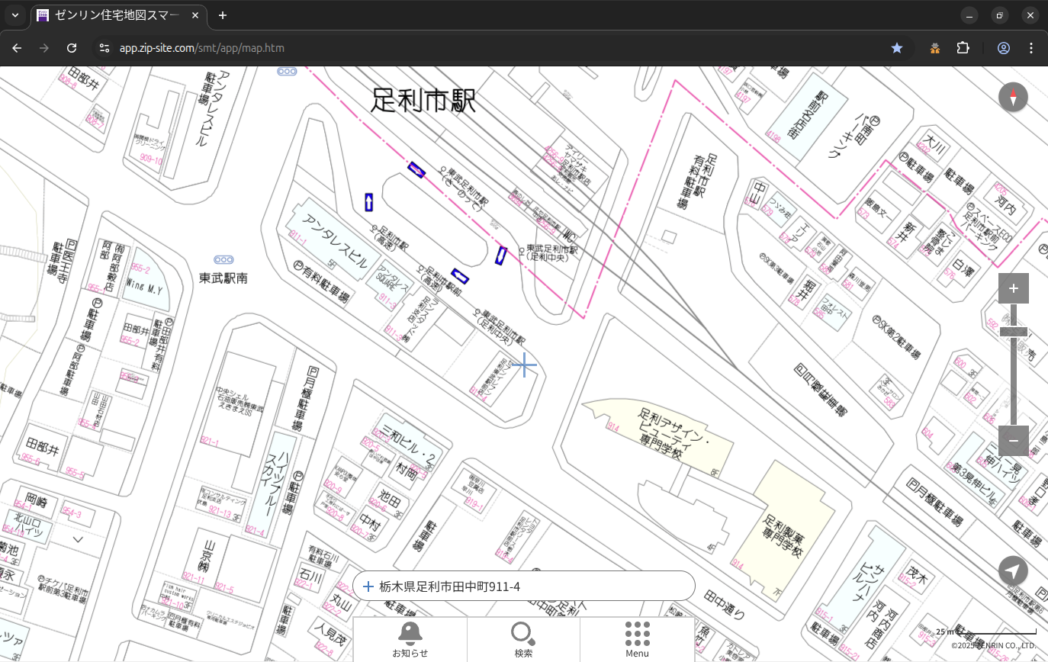The width and height of the screenshot is (1048, 662).
Task: Open Chrome's three-dot menu
Action: 1031,48
